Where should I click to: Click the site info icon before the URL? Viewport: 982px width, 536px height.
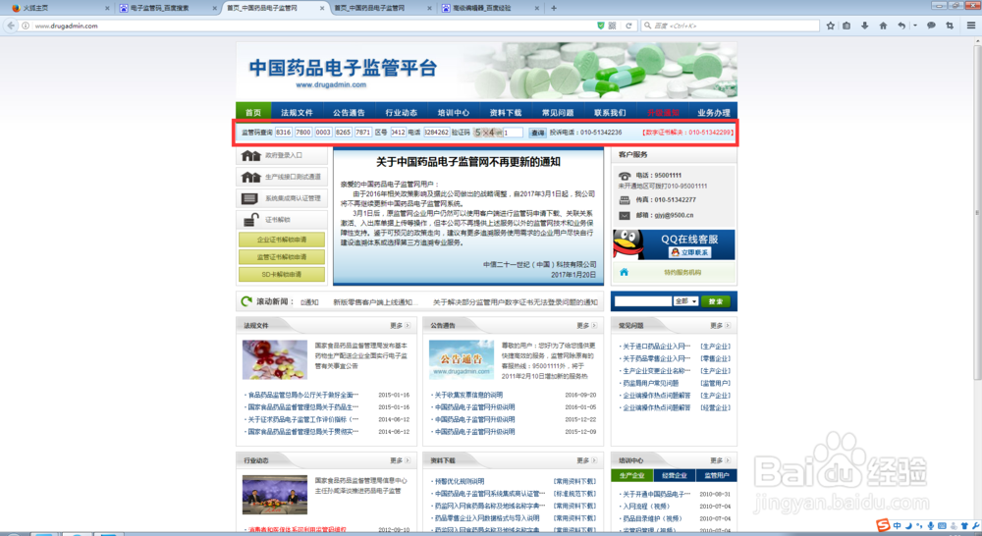(x=26, y=26)
